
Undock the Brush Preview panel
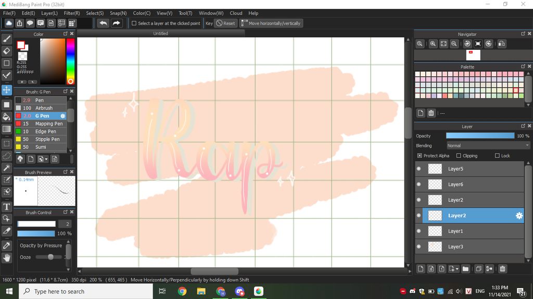point(65,172)
